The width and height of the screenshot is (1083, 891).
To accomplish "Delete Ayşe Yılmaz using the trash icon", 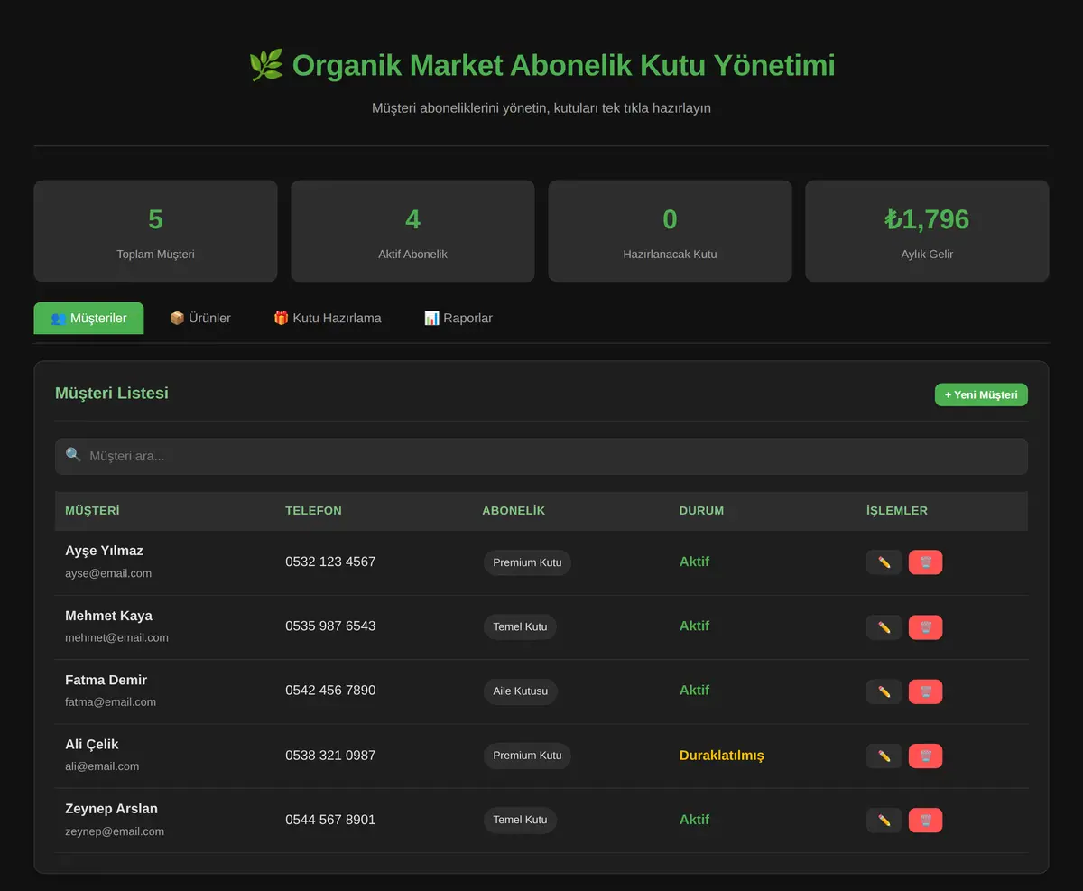I will (926, 562).
